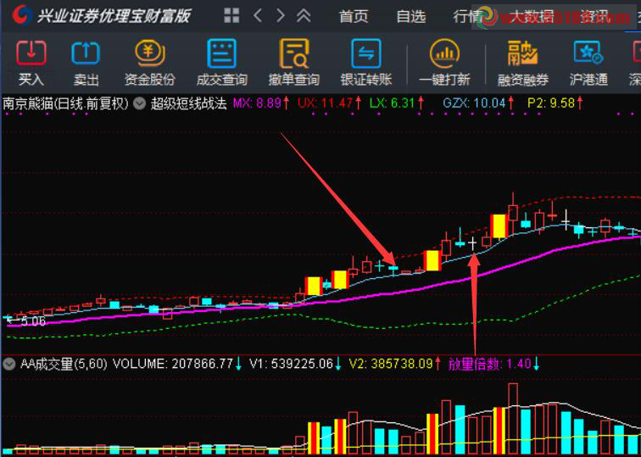Viewport: 641px width, 457px height.
Task: Expand the AA成交量 indicator dropdown
Action: point(9,364)
